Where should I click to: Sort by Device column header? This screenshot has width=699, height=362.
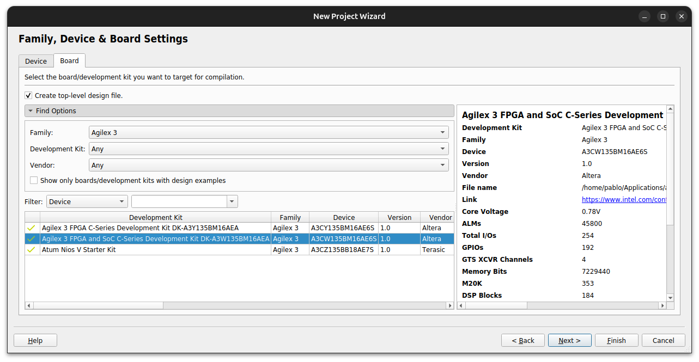click(x=344, y=217)
